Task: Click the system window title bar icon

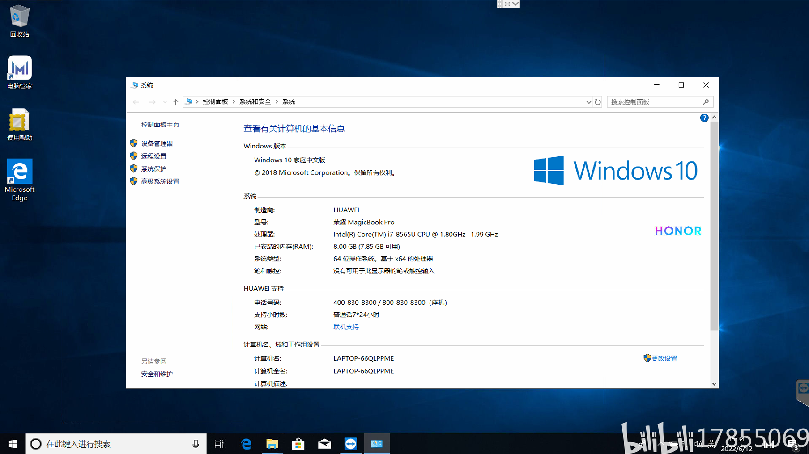Action: click(x=135, y=85)
